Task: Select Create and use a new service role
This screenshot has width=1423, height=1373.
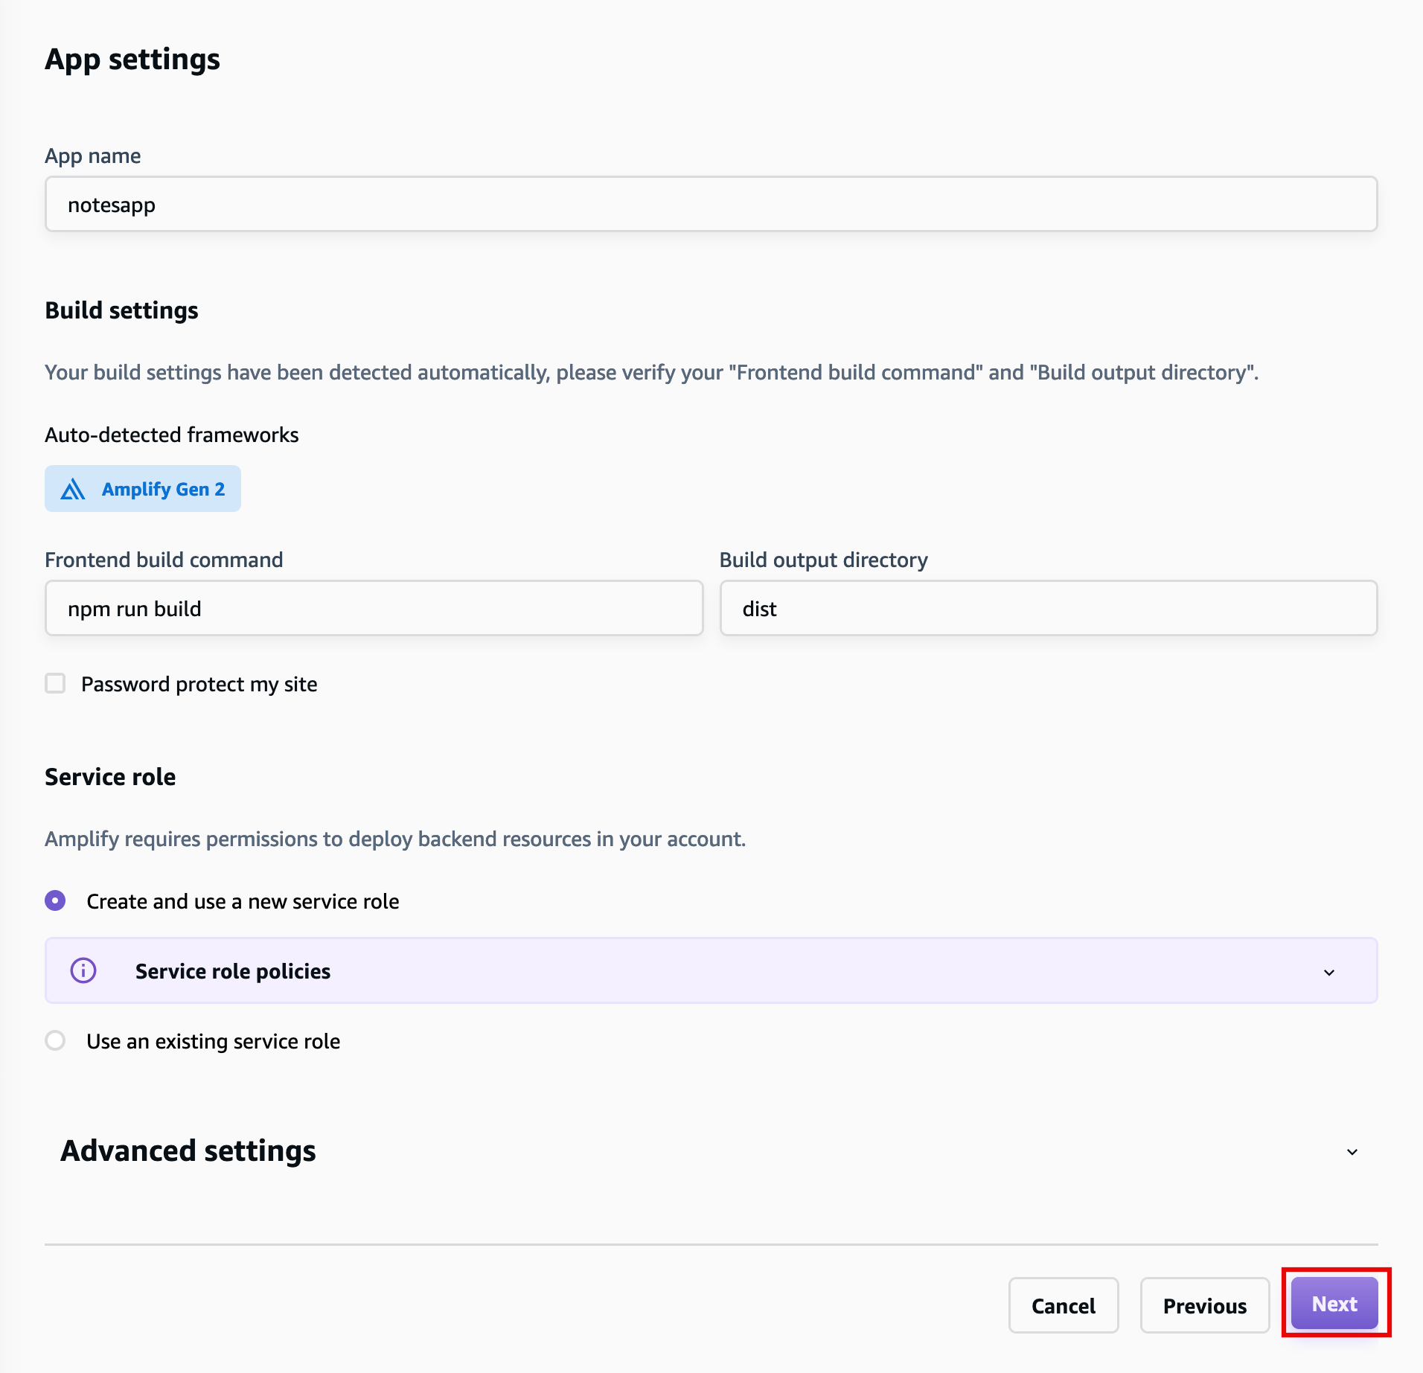Action: 55,901
